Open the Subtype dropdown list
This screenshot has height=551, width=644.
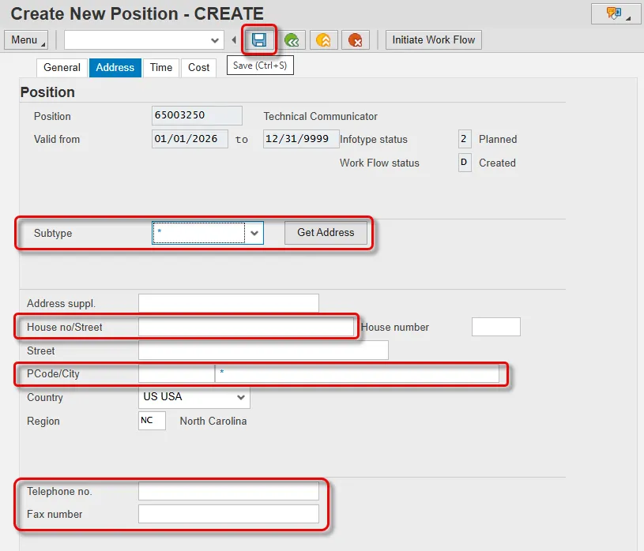coord(254,233)
